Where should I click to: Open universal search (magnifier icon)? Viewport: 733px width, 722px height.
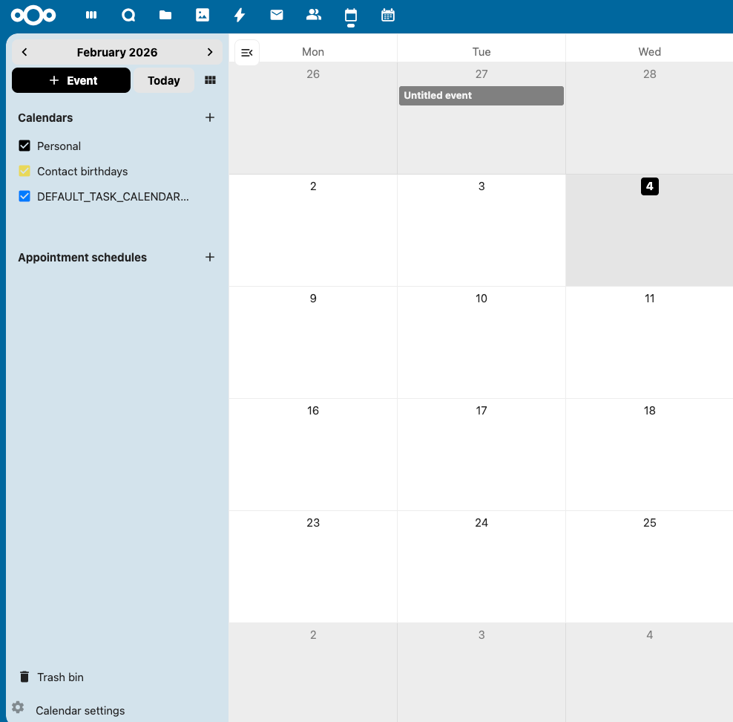pos(128,15)
